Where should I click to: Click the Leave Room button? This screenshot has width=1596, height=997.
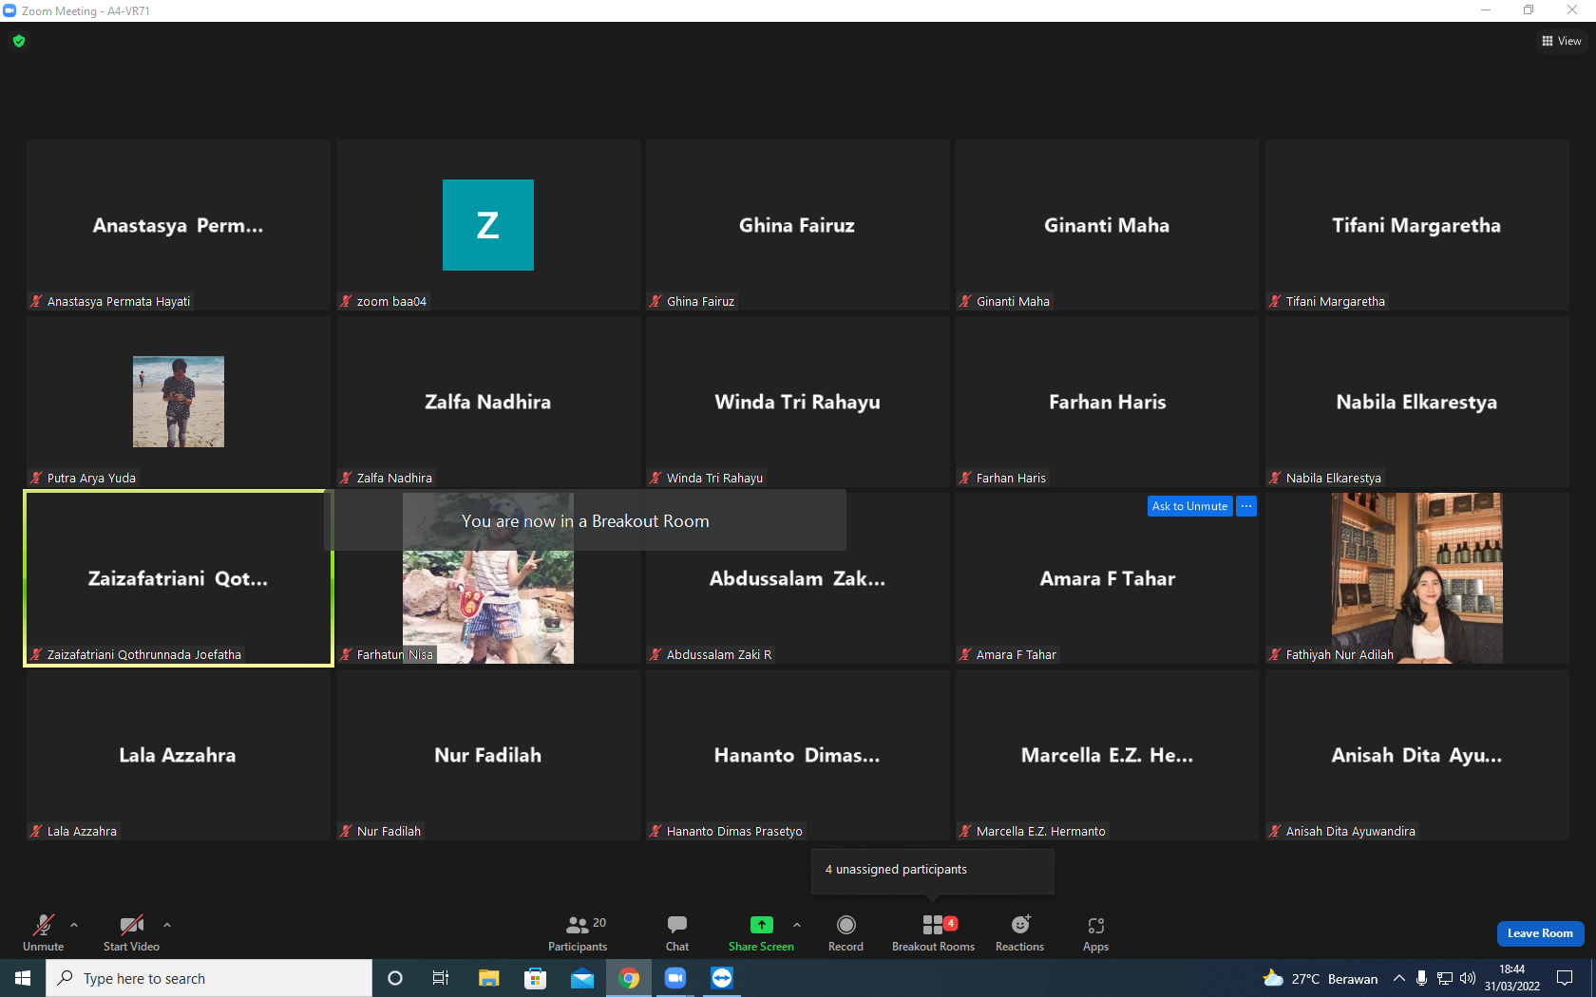1540,933
